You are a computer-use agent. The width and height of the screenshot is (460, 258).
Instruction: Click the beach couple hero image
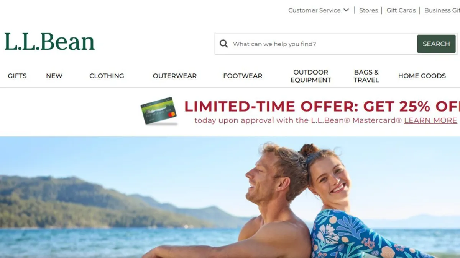point(230,197)
